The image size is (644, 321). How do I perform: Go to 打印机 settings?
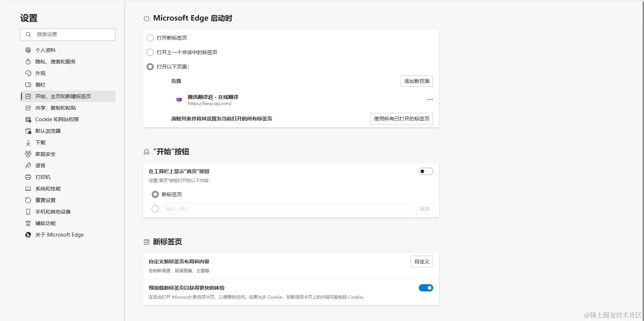[68, 177]
